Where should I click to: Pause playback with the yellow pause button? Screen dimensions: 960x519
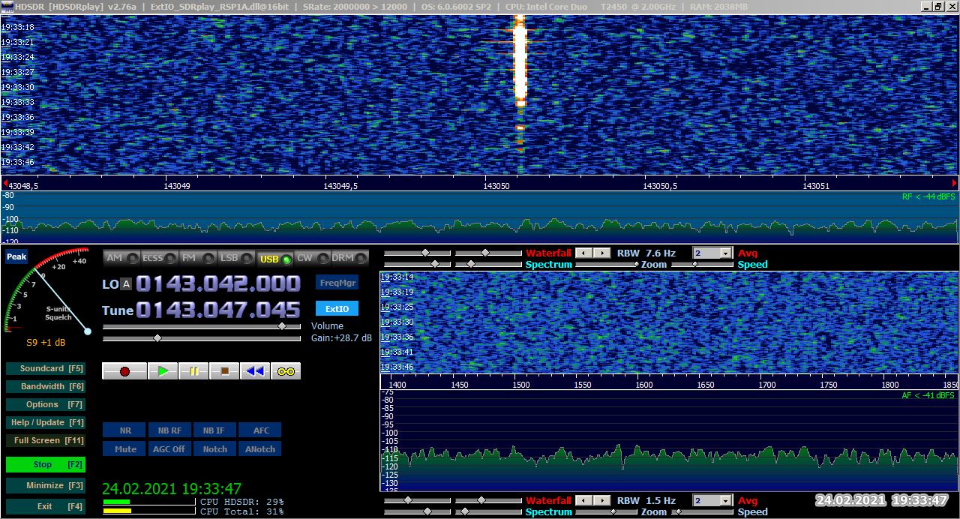point(193,371)
